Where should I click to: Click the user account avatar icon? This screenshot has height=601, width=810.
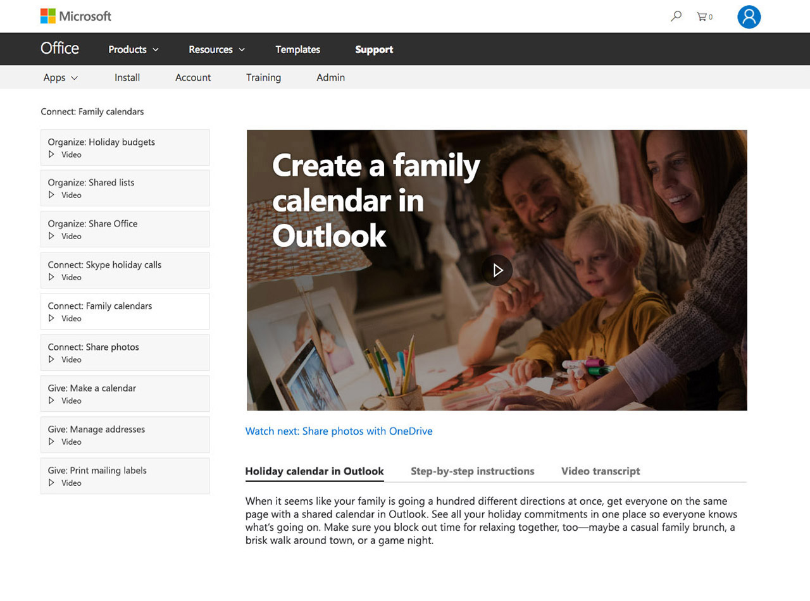(749, 17)
